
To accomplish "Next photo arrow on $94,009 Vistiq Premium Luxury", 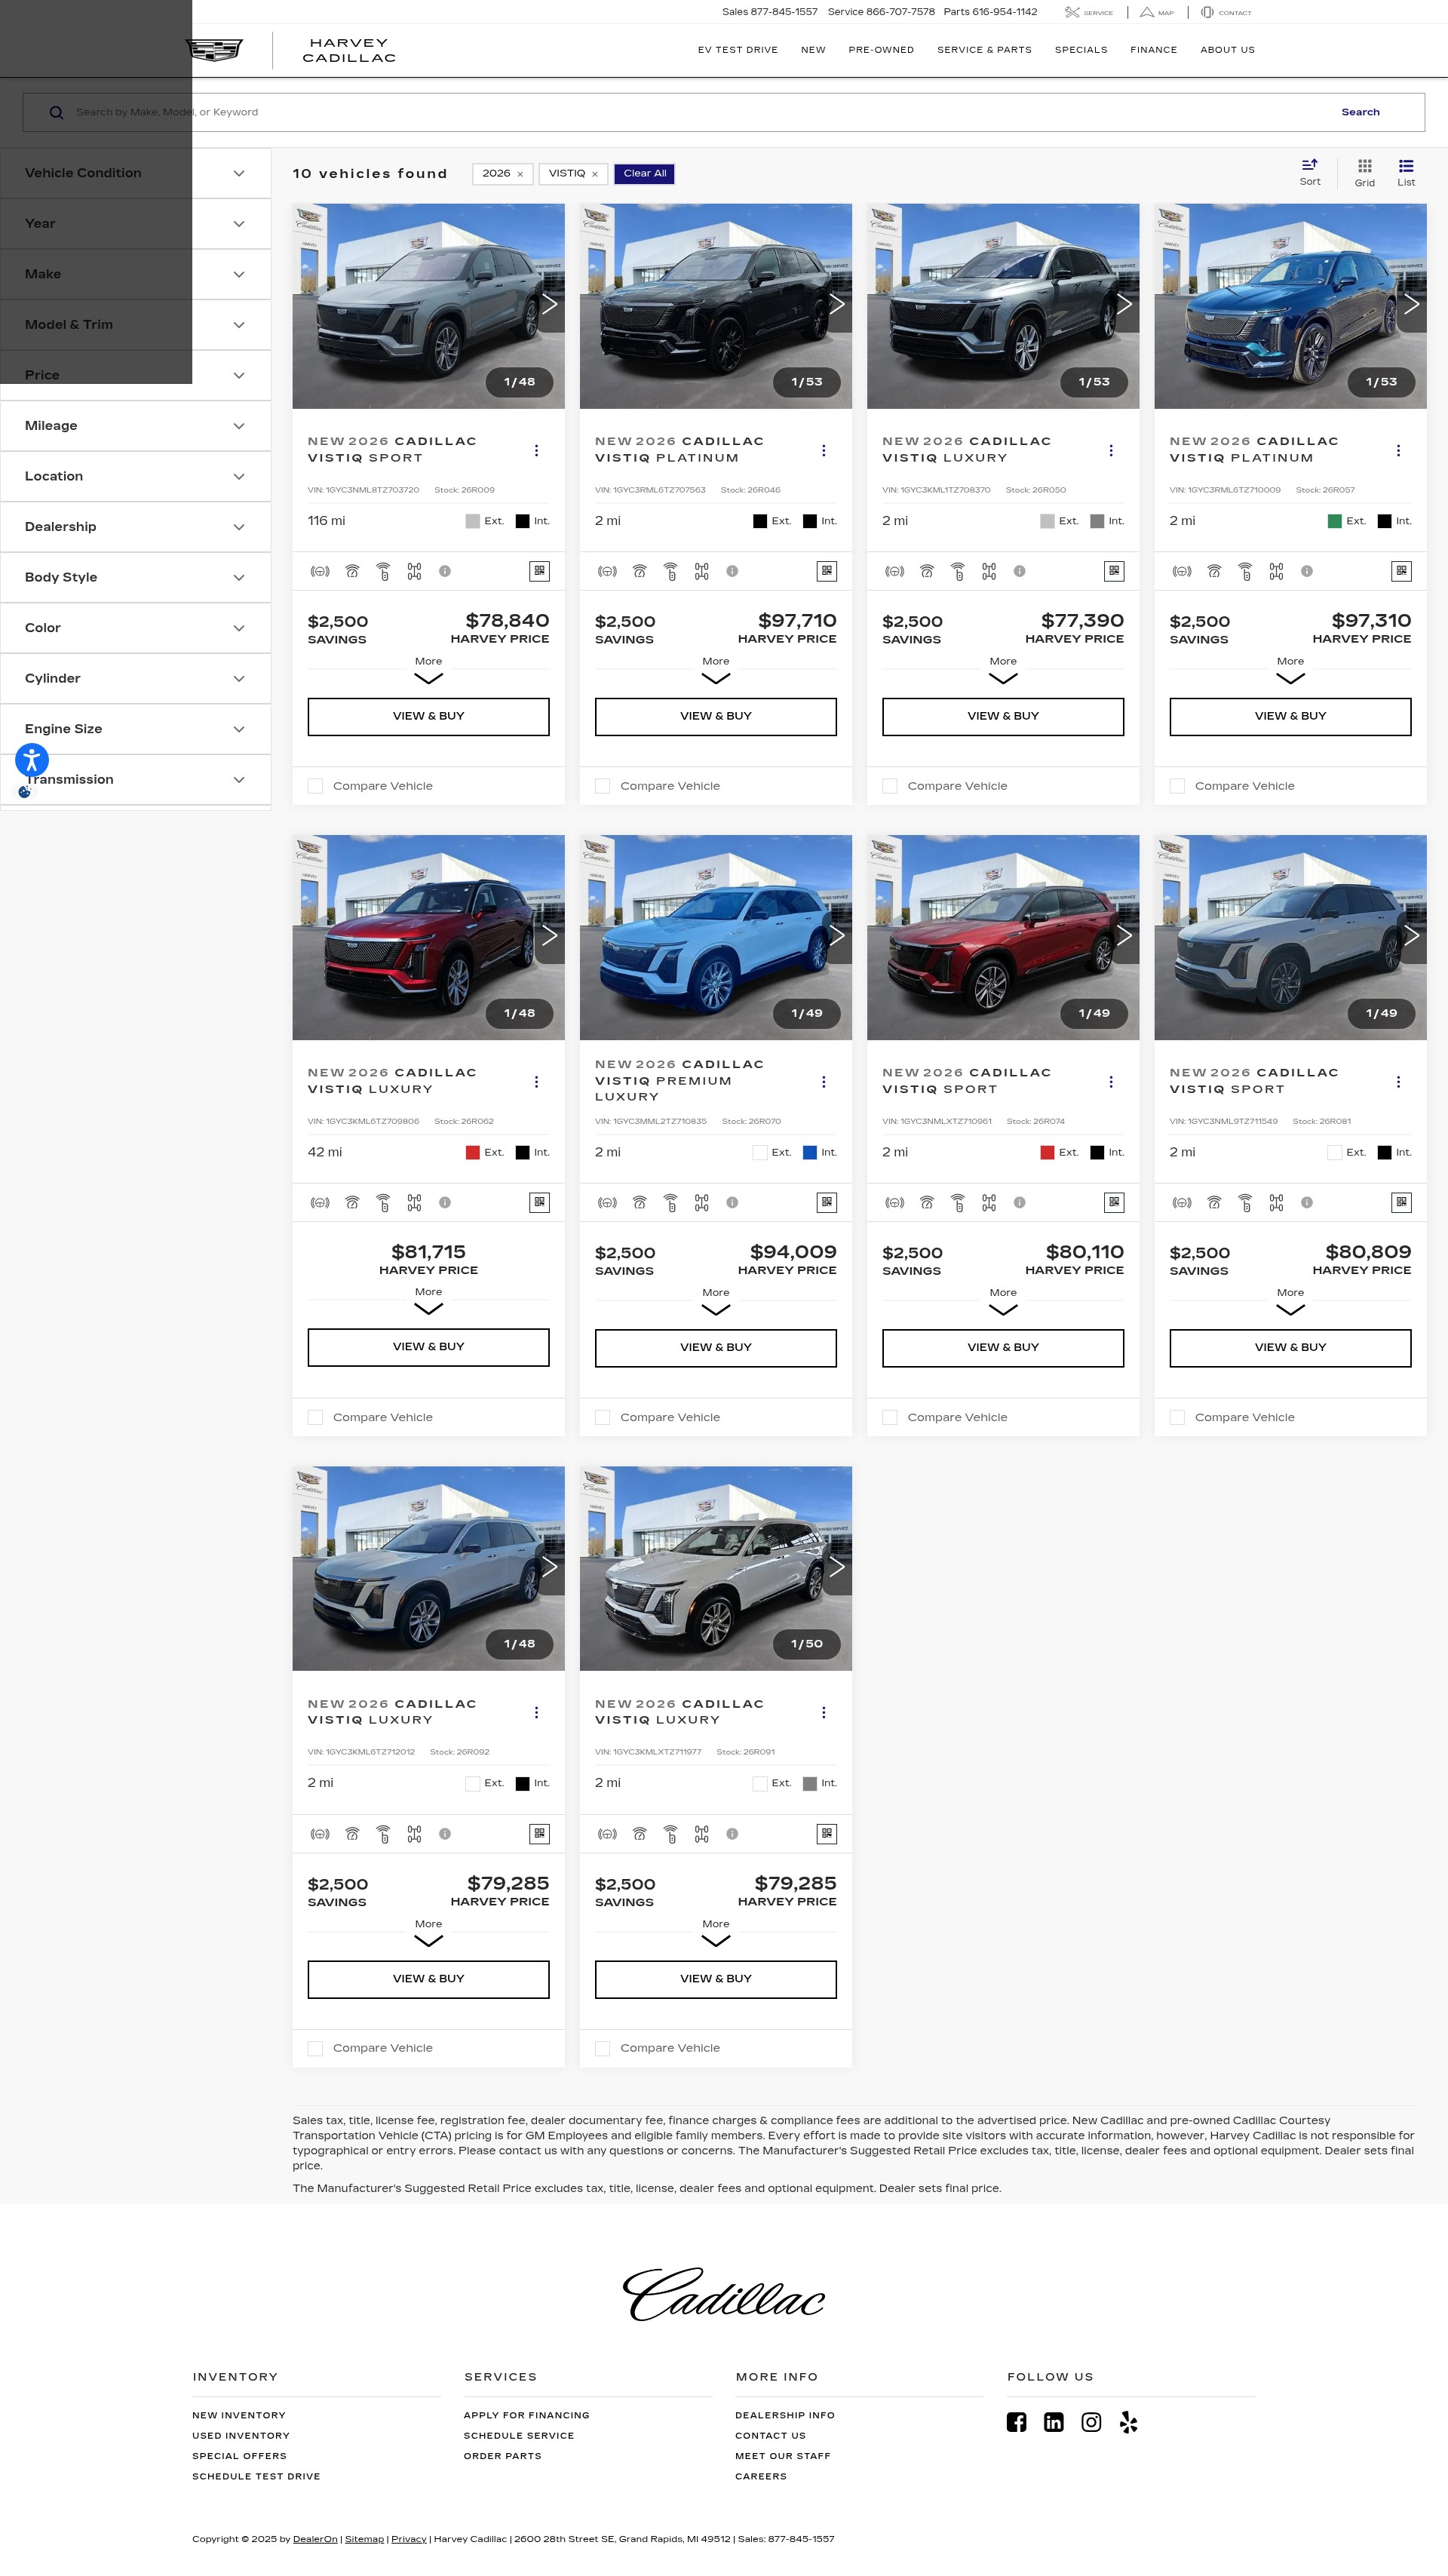I will coord(837,936).
